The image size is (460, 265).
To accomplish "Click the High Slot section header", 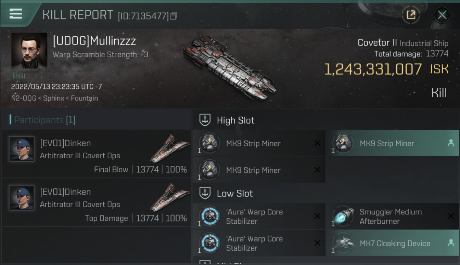I will (235, 120).
